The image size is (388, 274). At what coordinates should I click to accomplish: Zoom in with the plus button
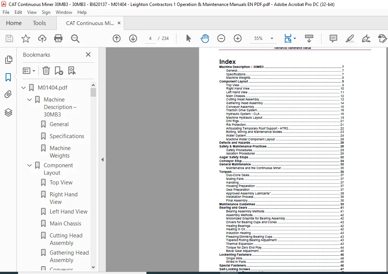click(x=238, y=38)
